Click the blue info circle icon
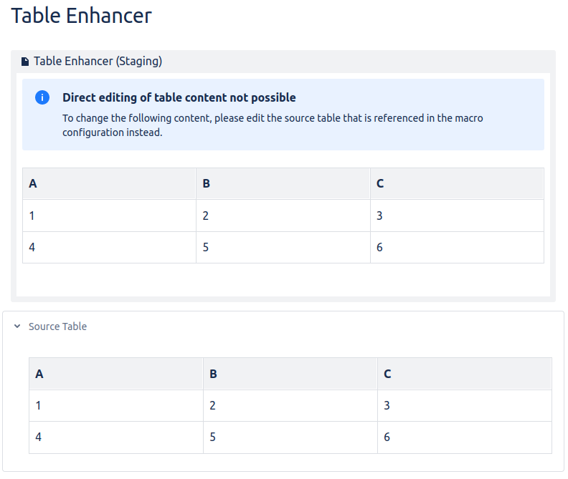Image resolution: width=568 pixels, height=479 pixels. 42,97
